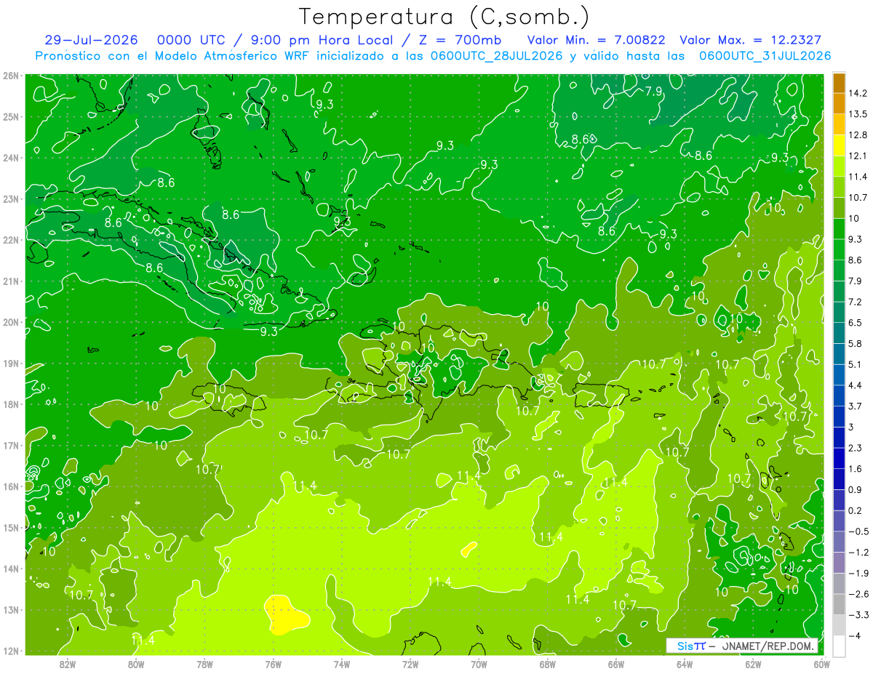Click the "23N" latitude axis label
Screen dimensions: 873x674
[10, 198]
